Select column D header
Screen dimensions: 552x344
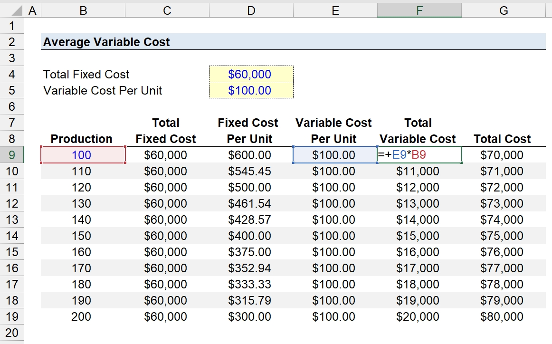coord(251,10)
